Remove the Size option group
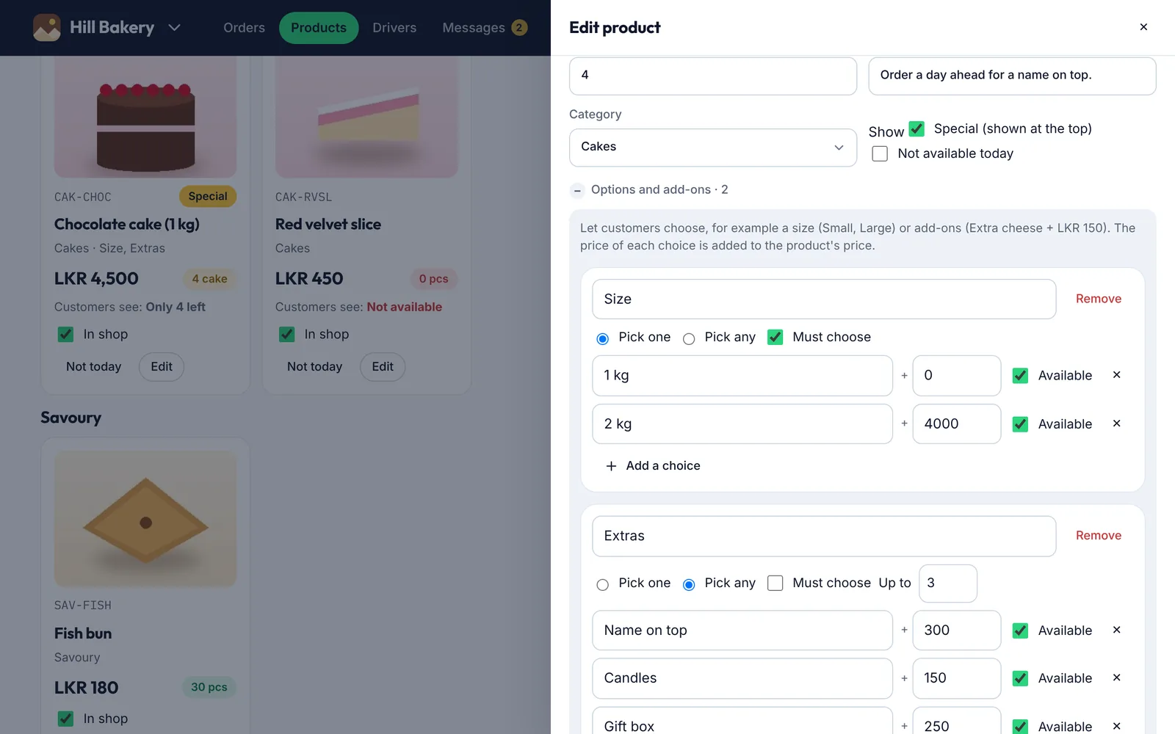Viewport: 1175px width, 734px height. click(1098, 299)
